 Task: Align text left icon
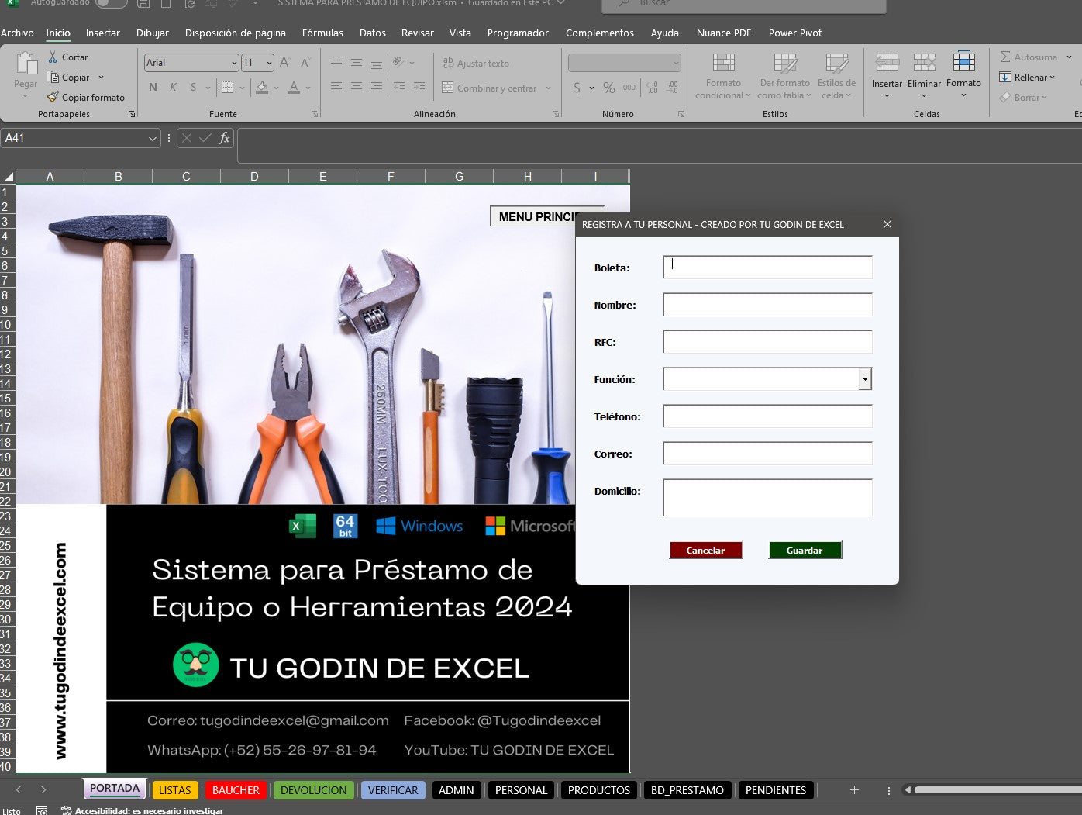point(336,88)
